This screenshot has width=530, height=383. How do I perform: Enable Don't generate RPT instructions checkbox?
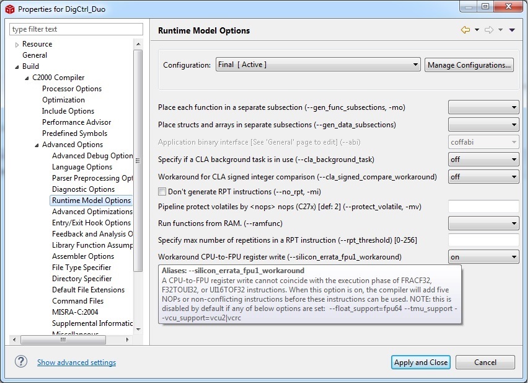(162, 192)
